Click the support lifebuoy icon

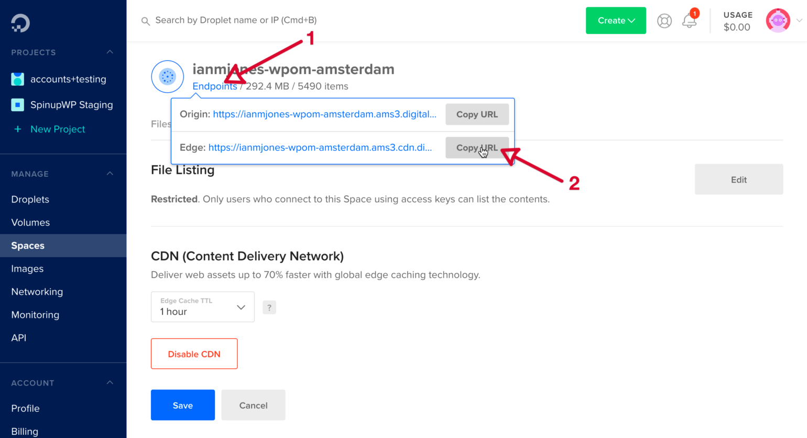click(x=664, y=21)
